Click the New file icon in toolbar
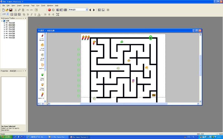Viewport: 223px width, 139px height. pyautogui.click(x=3, y=10)
